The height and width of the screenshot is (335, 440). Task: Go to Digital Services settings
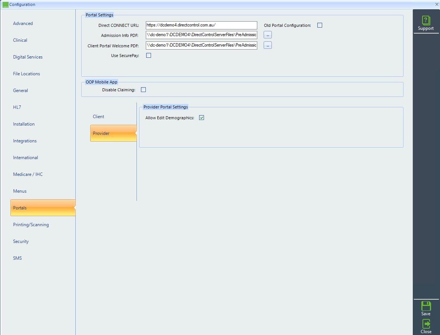(x=28, y=57)
